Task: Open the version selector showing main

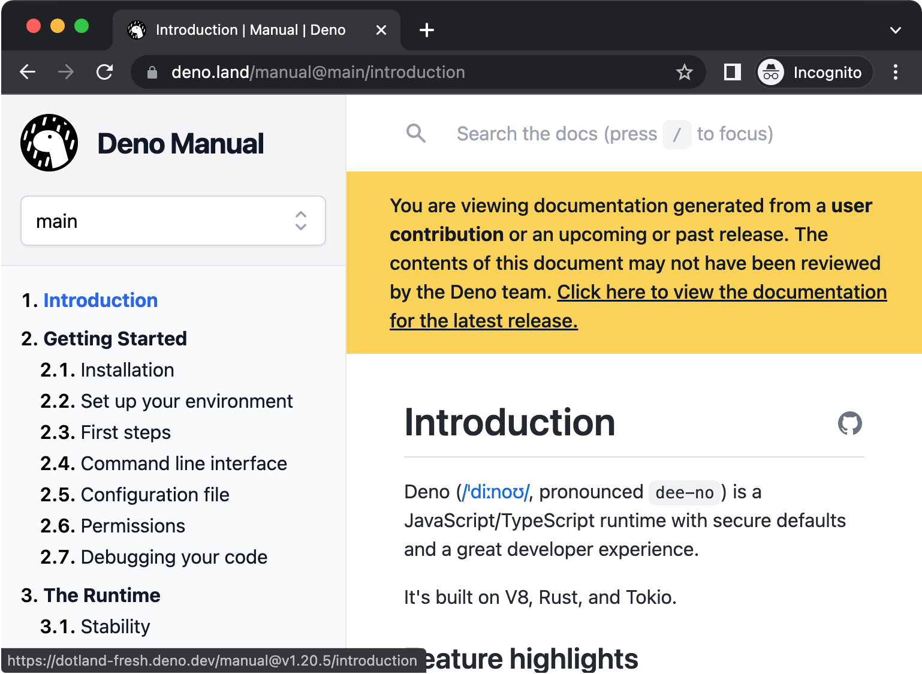Action: coord(173,221)
